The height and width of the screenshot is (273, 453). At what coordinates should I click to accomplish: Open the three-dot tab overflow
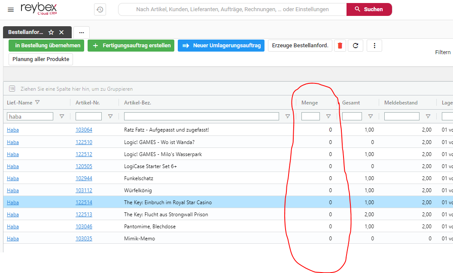[x=82, y=32]
